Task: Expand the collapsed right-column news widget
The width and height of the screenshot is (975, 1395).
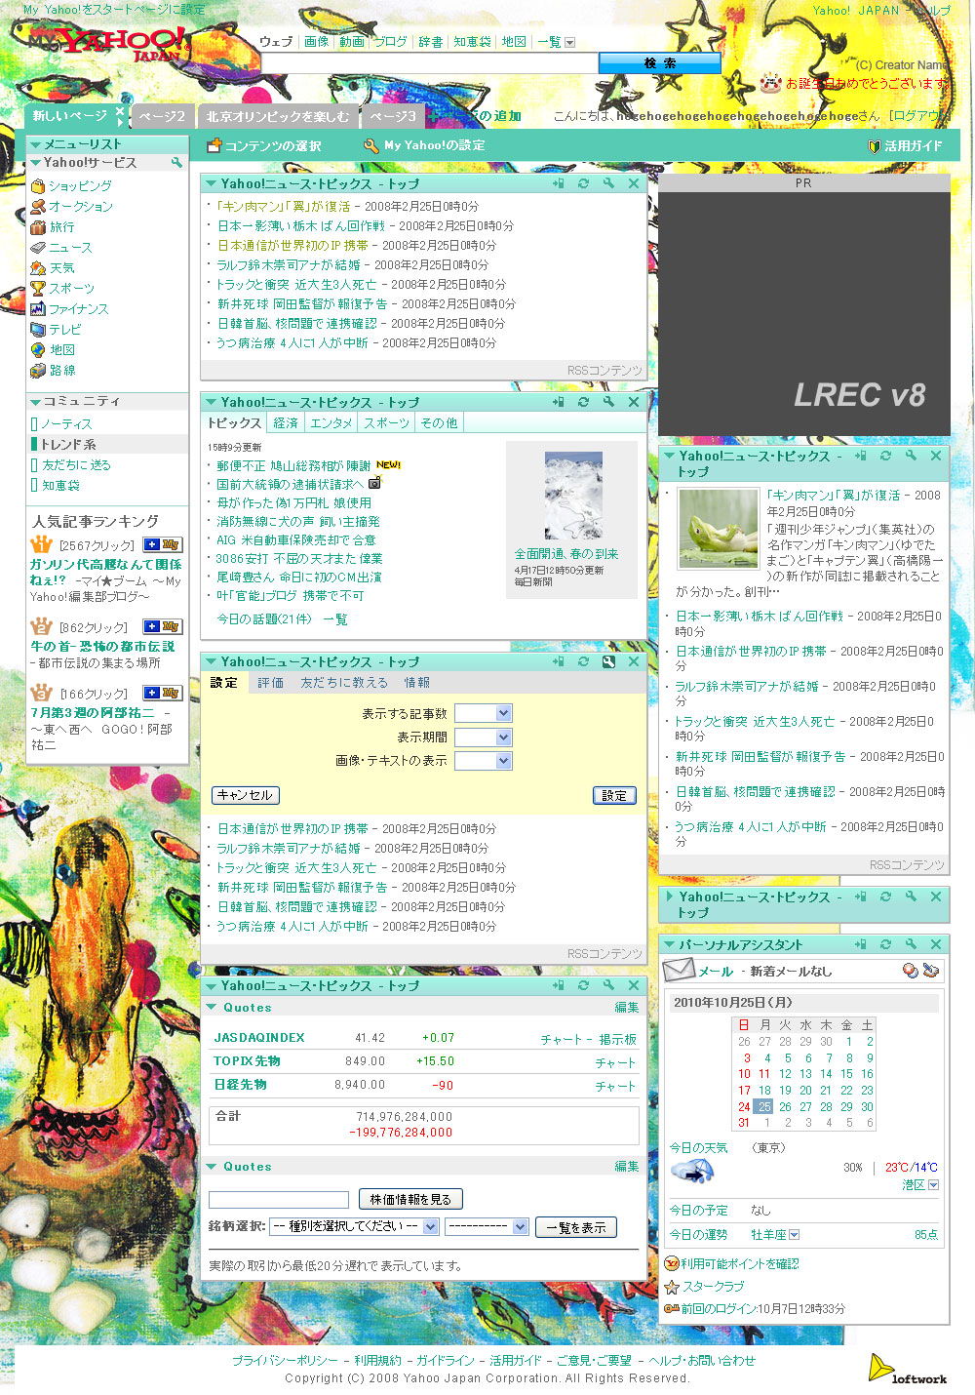Action: pos(669,896)
